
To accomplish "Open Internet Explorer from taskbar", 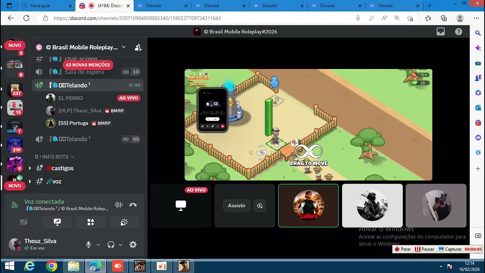I will pyautogui.click(x=30, y=266).
